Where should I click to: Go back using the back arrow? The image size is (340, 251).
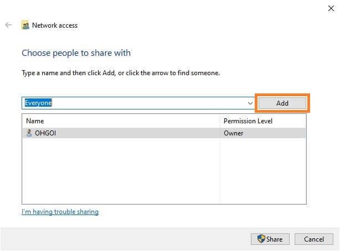[8, 25]
